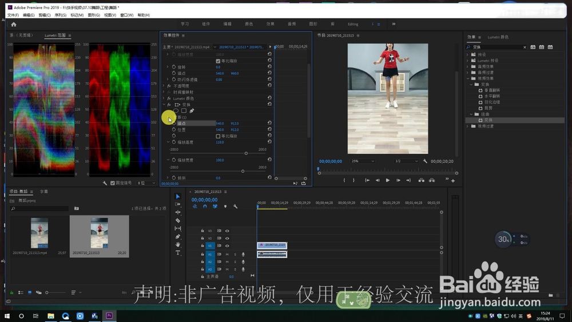The image size is (572, 322).
Task: Collapse 视频效果 folder
Action: click(x=468, y=78)
